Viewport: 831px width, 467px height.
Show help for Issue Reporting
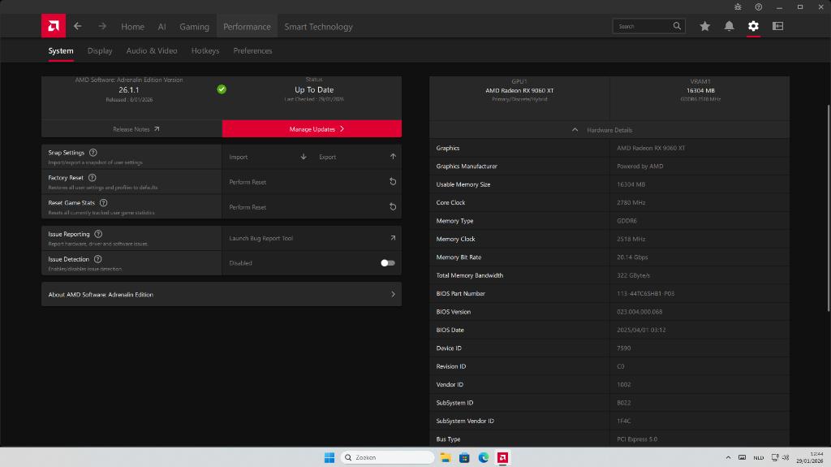(98, 234)
